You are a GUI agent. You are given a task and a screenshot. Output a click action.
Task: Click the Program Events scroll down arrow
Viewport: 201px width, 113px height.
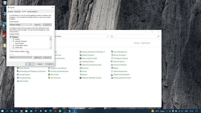coord(51,48)
